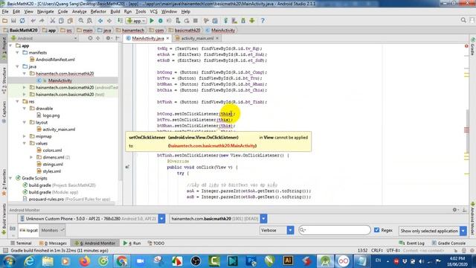Open Project panel settings gear icon
The image size is (476, 268).
pos(108,38)
